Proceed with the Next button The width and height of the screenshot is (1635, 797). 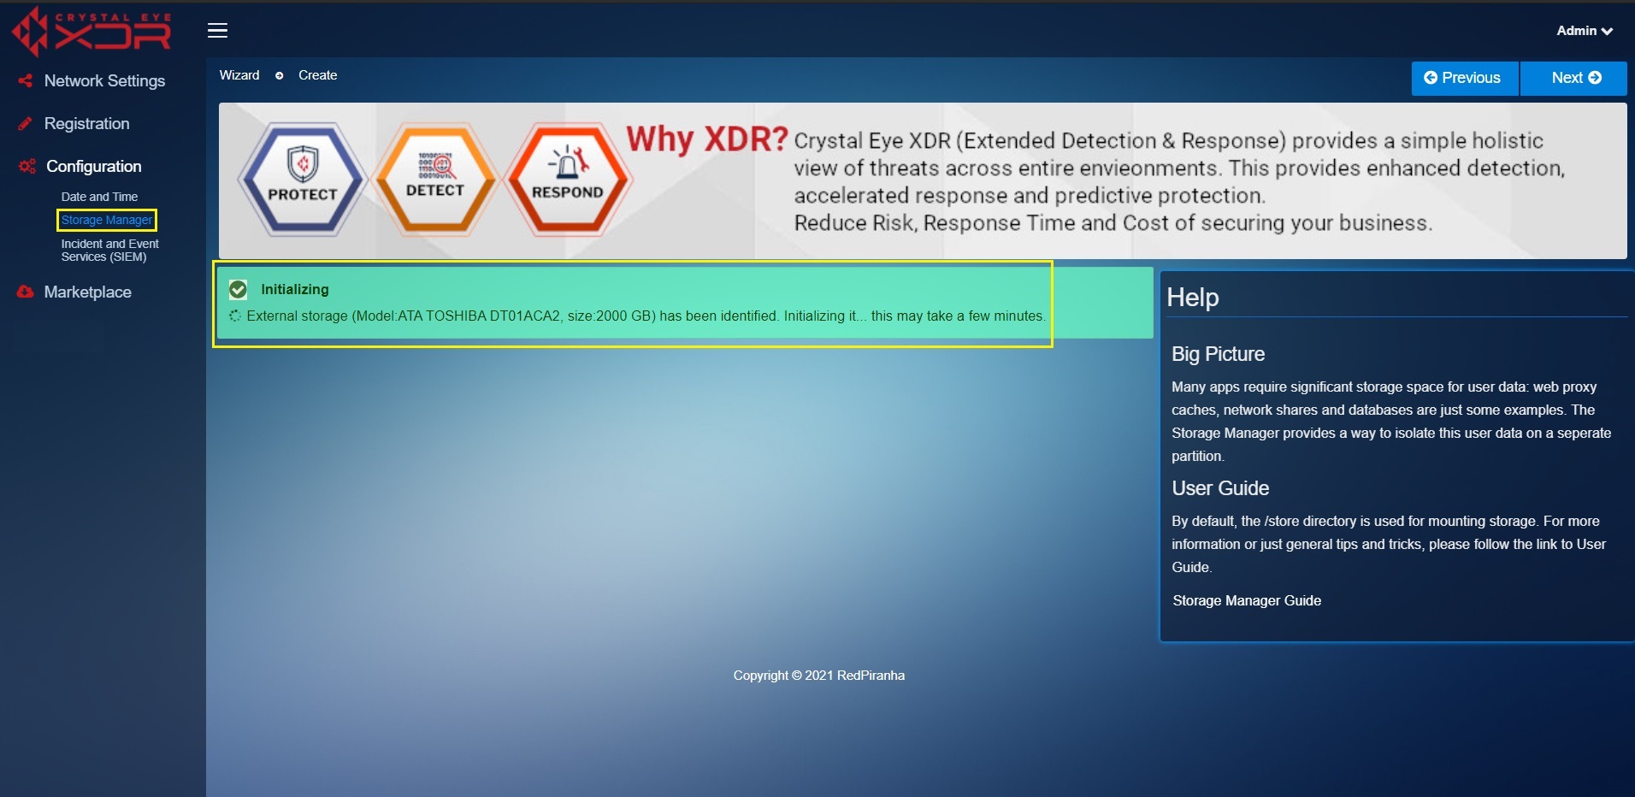(1573, 78)
